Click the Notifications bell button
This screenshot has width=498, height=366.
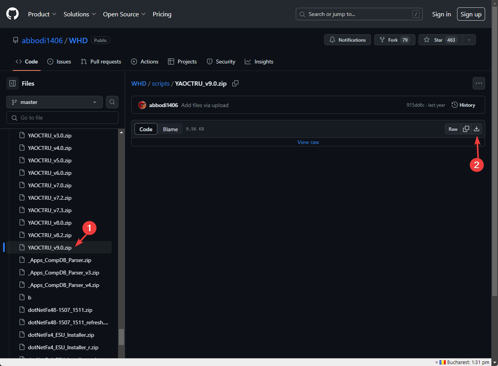(x=348, y=40)
